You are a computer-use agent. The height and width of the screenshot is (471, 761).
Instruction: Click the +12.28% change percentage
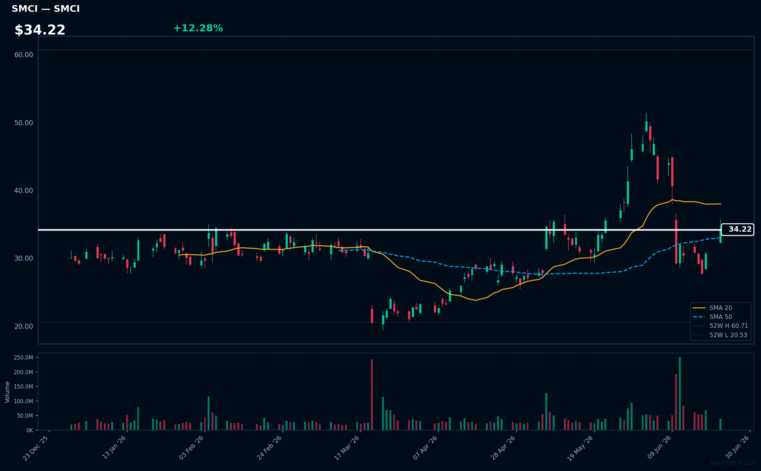[x=198, y=28]
